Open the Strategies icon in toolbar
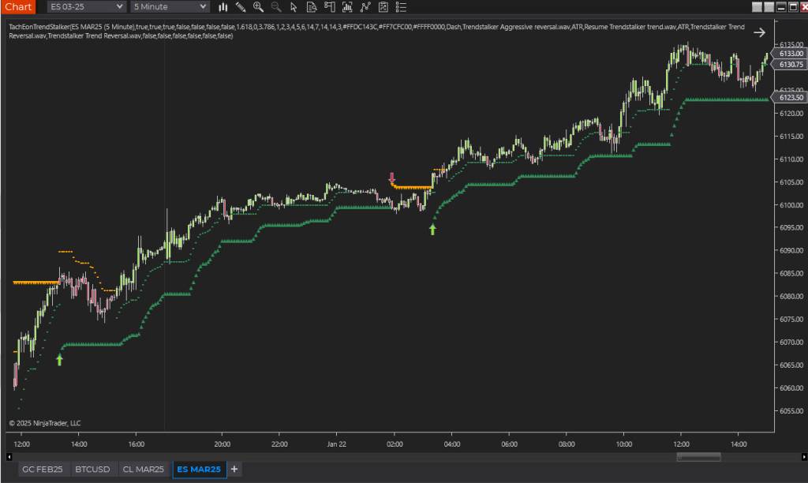808x483 pixels. [365, 7]
